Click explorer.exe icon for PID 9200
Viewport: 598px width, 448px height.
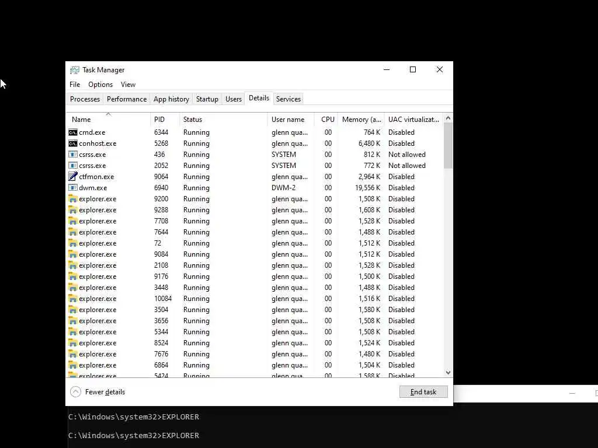[72, 198]
